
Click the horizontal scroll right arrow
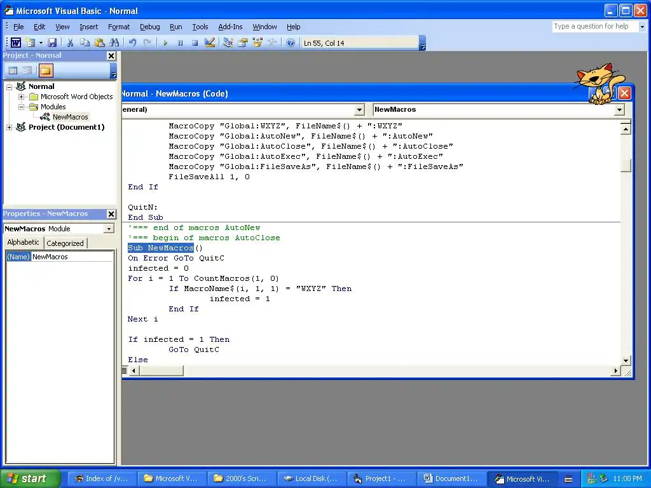tap(615, 370)
